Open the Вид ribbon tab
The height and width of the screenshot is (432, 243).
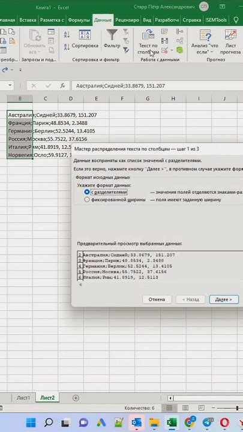pos(147,20)
